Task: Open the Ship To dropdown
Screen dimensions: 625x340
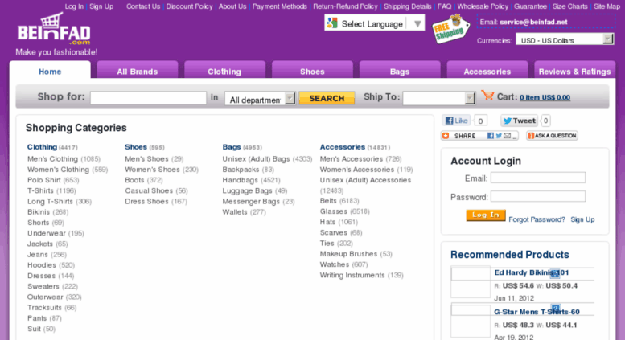Action: (439, 98)
